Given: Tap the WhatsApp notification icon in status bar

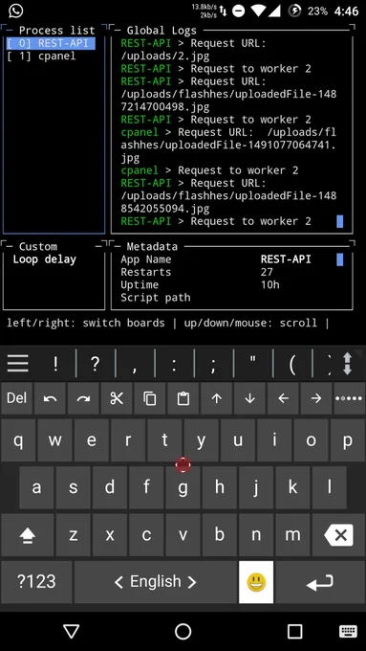Looking at the screenshot, I should click(x=15, y=11).
